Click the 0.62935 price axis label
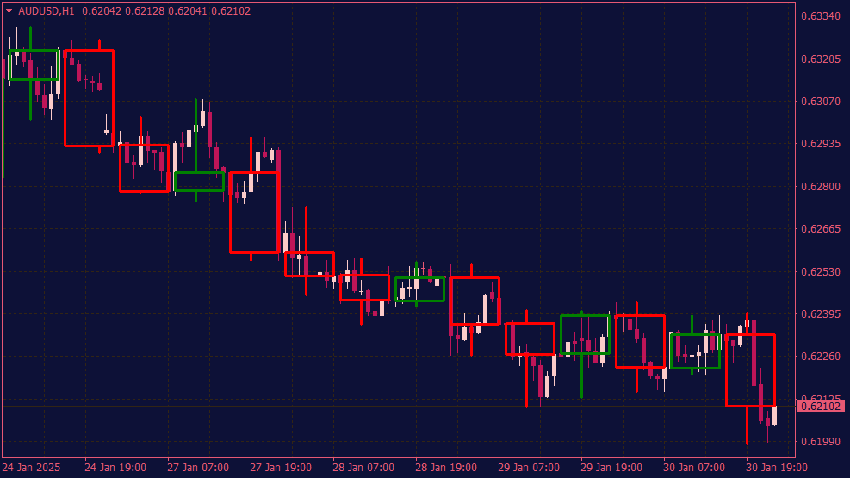 coord(821,144)
